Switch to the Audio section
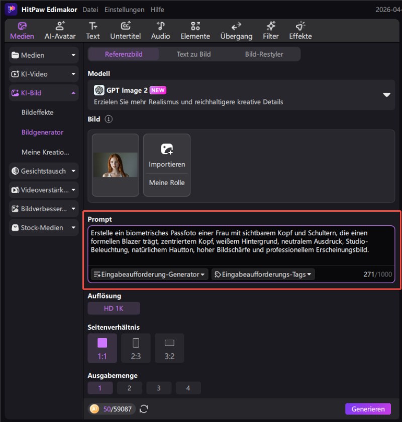This screenshot has height=422, width=402. coord(160,31)
